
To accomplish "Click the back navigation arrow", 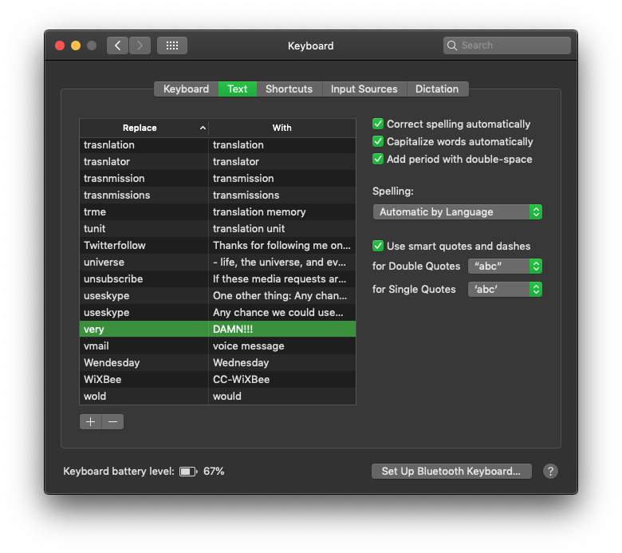I will click(117, 45).
